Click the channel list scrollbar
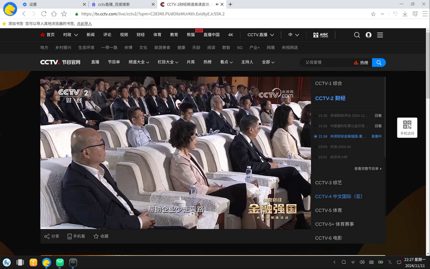 [385, 117]
